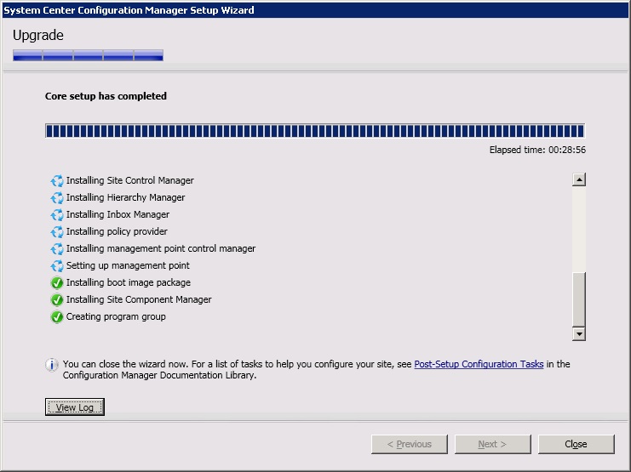This screenshot has height=472, width=631.
Task: Click the Setting up management point icon
Action: tap(57, 266)
